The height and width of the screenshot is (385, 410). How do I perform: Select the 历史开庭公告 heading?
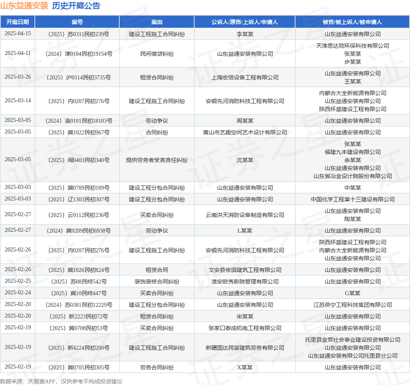click(76, 6)
